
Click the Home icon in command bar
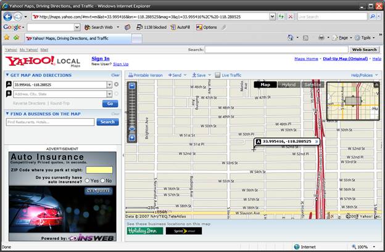(x=291, y=38)
